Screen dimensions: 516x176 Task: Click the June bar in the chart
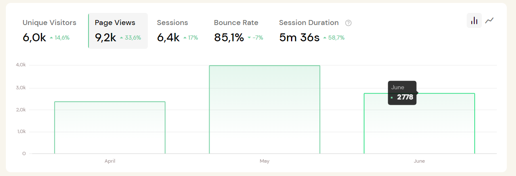tap(419, 129)
